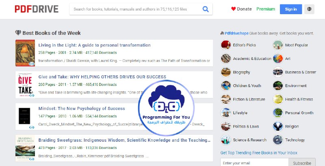Click the Religion category icon
This screenshot has height=166, width=325.
[278, 126]
